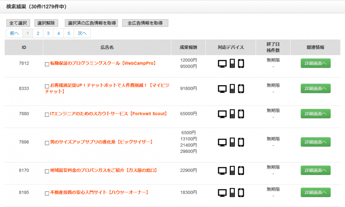Open 詳細画面へ for ID 7880
This screenshot has height=207, width=345.
click(x=316, y=114)
